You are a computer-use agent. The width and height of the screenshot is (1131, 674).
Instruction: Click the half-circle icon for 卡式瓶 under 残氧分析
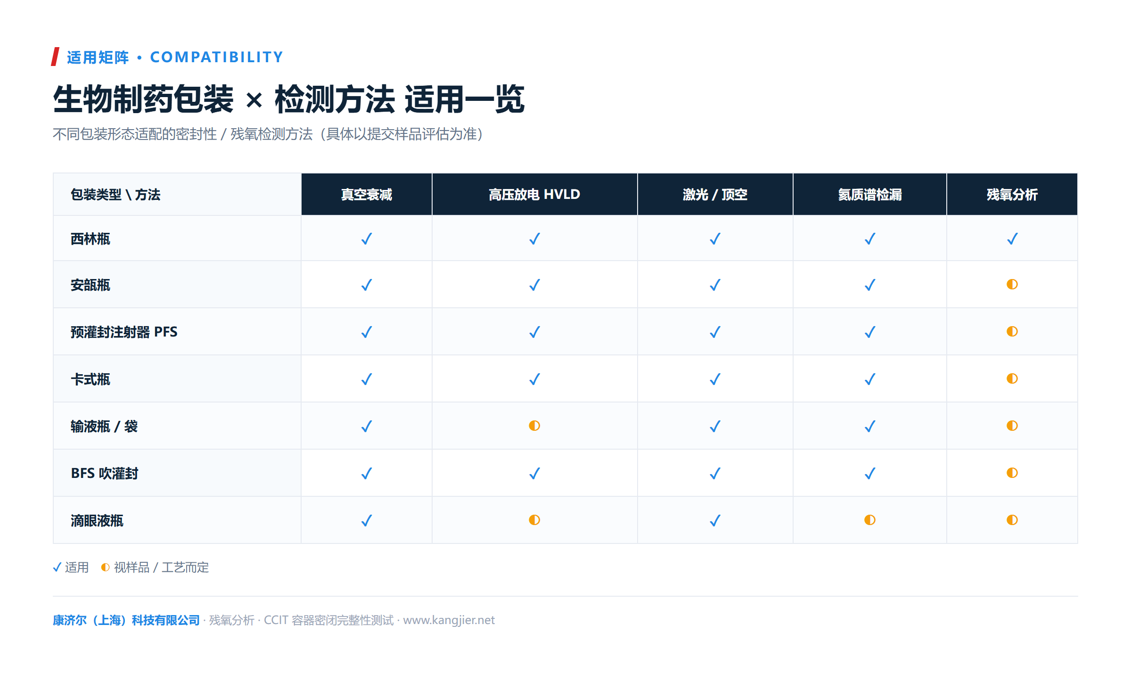click(x=1012, y=378)
